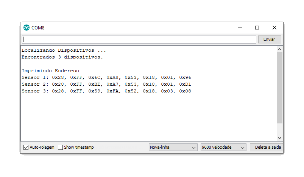
Task: Click the Sensor 3 address line
Action: coord(106,91)
